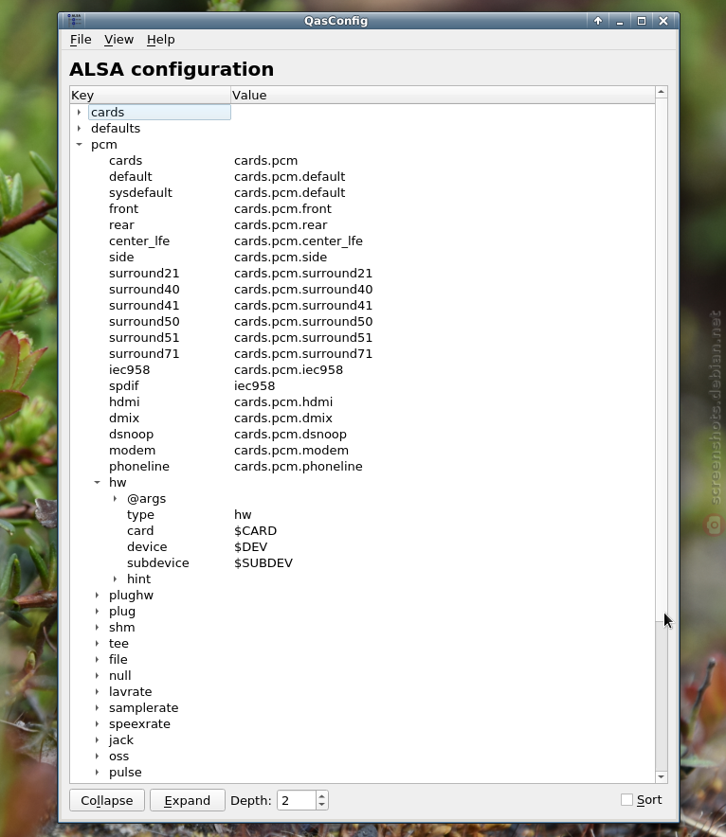The width and height of the screenshot is (726, 837).
Task: Select the type key under hw
Action: (140, 514)
